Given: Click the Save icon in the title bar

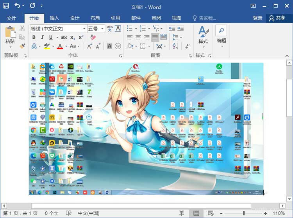Looking at the screenshot, I should [x=6, y=6].
